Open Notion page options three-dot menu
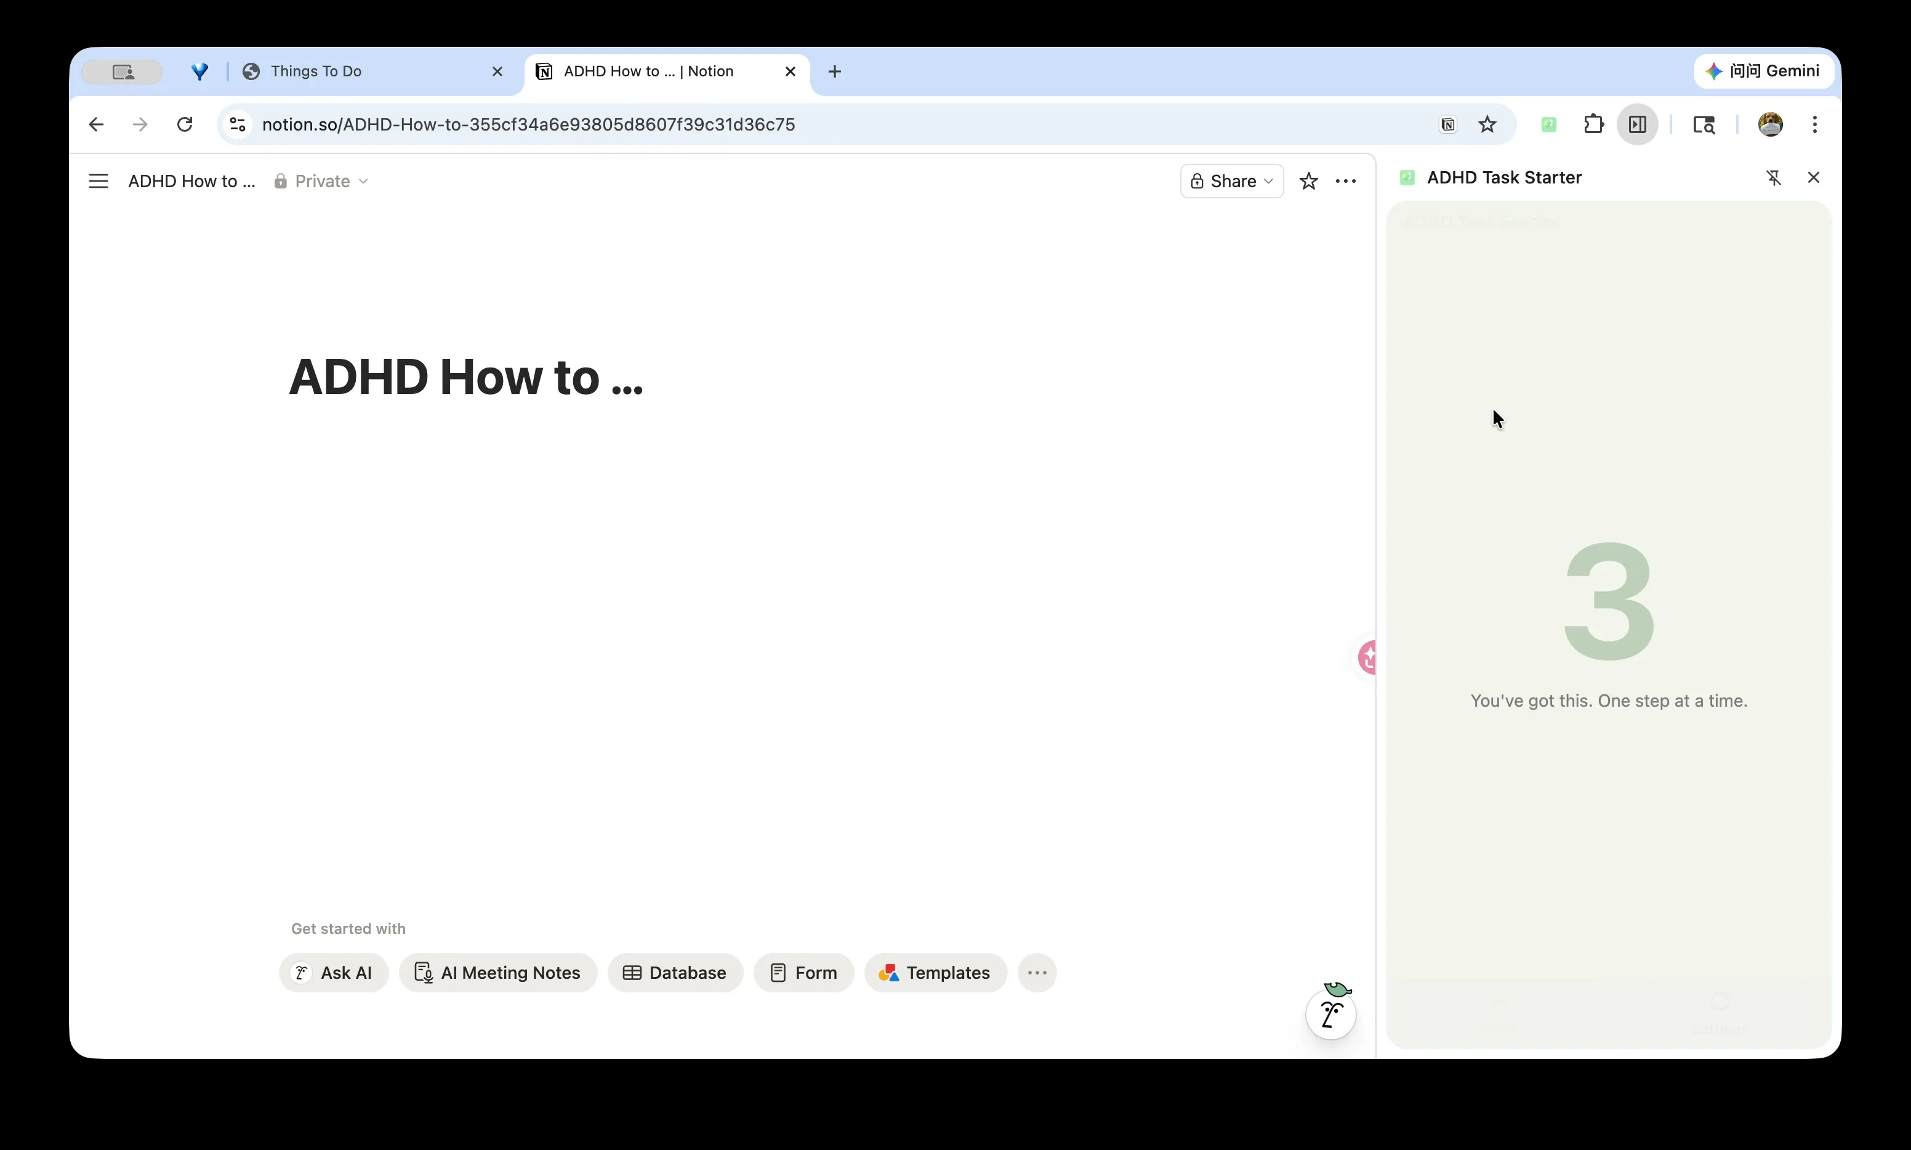 point(1346,182)
